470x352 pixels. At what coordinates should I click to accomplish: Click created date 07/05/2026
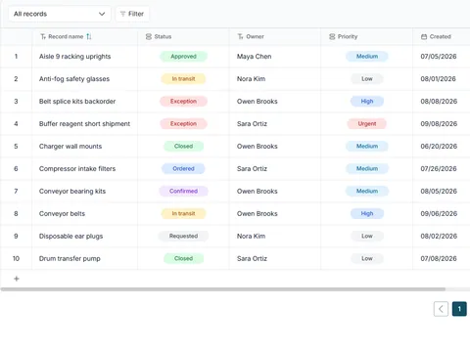tap(439, 57)
